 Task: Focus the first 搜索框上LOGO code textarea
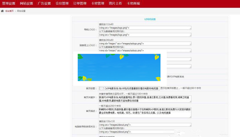145,43
